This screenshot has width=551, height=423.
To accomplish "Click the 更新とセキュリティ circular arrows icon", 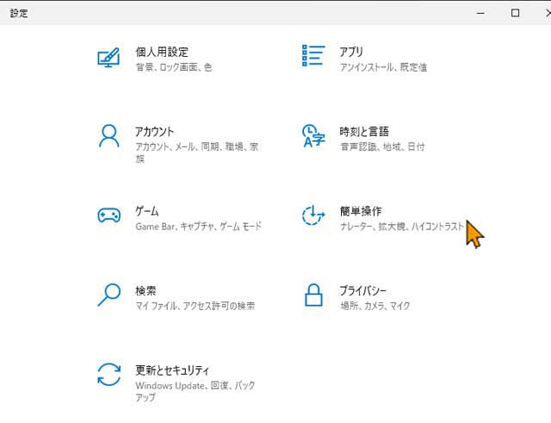I will click(x=108, y=375).
